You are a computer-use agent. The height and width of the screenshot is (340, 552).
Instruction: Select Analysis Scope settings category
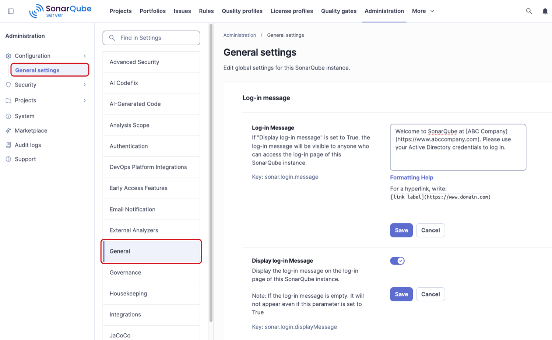(151, 125)
